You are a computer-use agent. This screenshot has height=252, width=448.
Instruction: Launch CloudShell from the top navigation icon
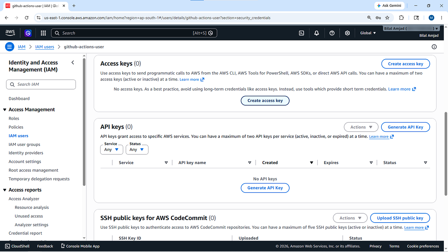click(x=301, y=33)
